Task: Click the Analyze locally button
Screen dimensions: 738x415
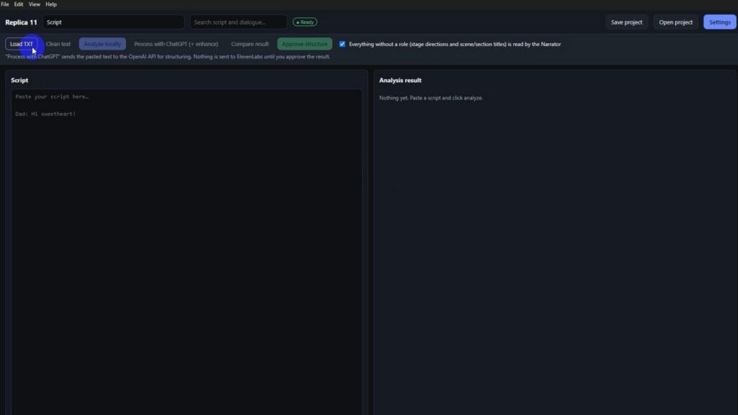Action: (102, 44)
